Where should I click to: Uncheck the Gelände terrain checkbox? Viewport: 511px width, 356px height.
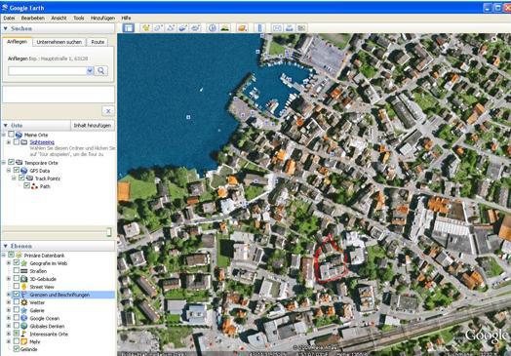tap(17, 349)
